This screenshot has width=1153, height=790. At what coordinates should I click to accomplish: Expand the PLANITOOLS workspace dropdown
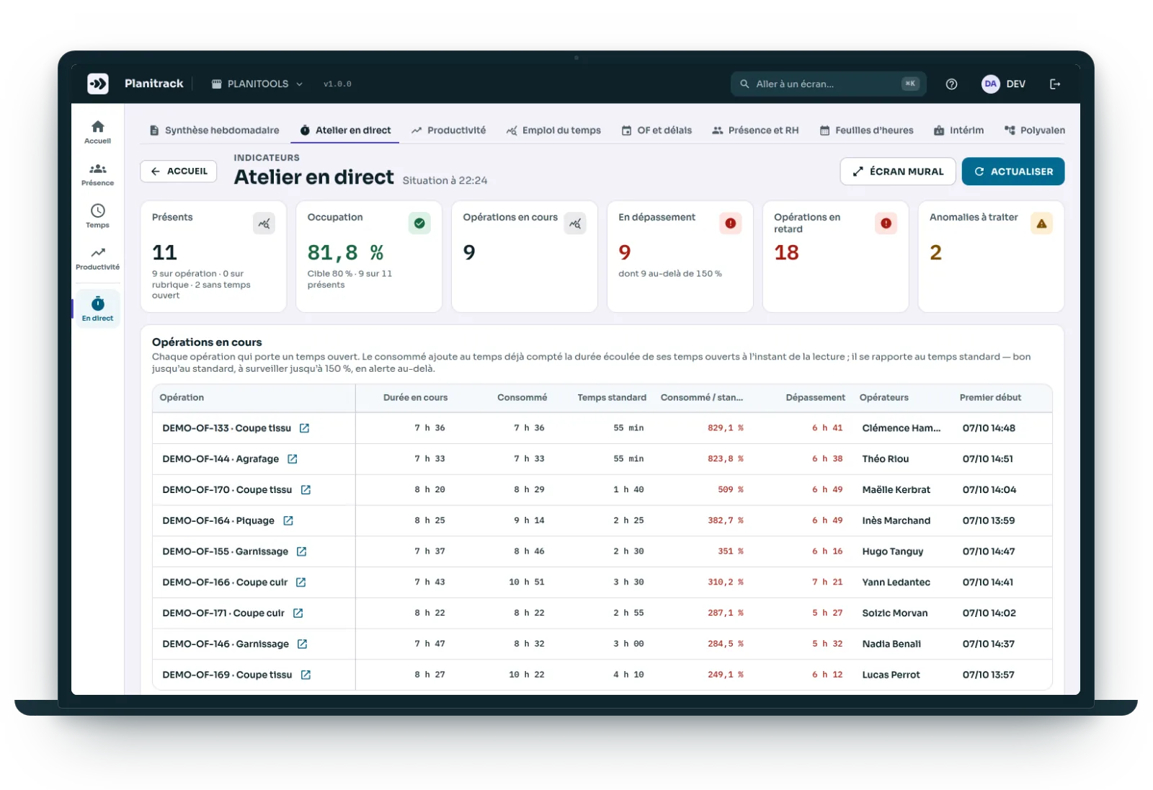click(257, 84)
